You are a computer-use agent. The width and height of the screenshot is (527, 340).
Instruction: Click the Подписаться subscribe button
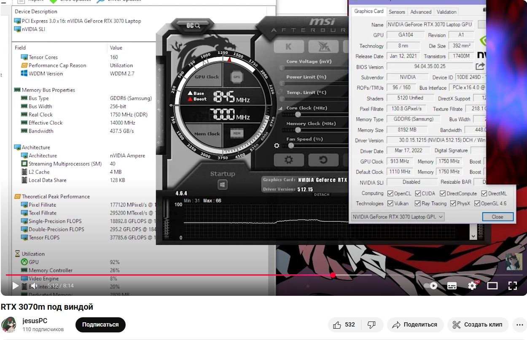click(100, 324)
